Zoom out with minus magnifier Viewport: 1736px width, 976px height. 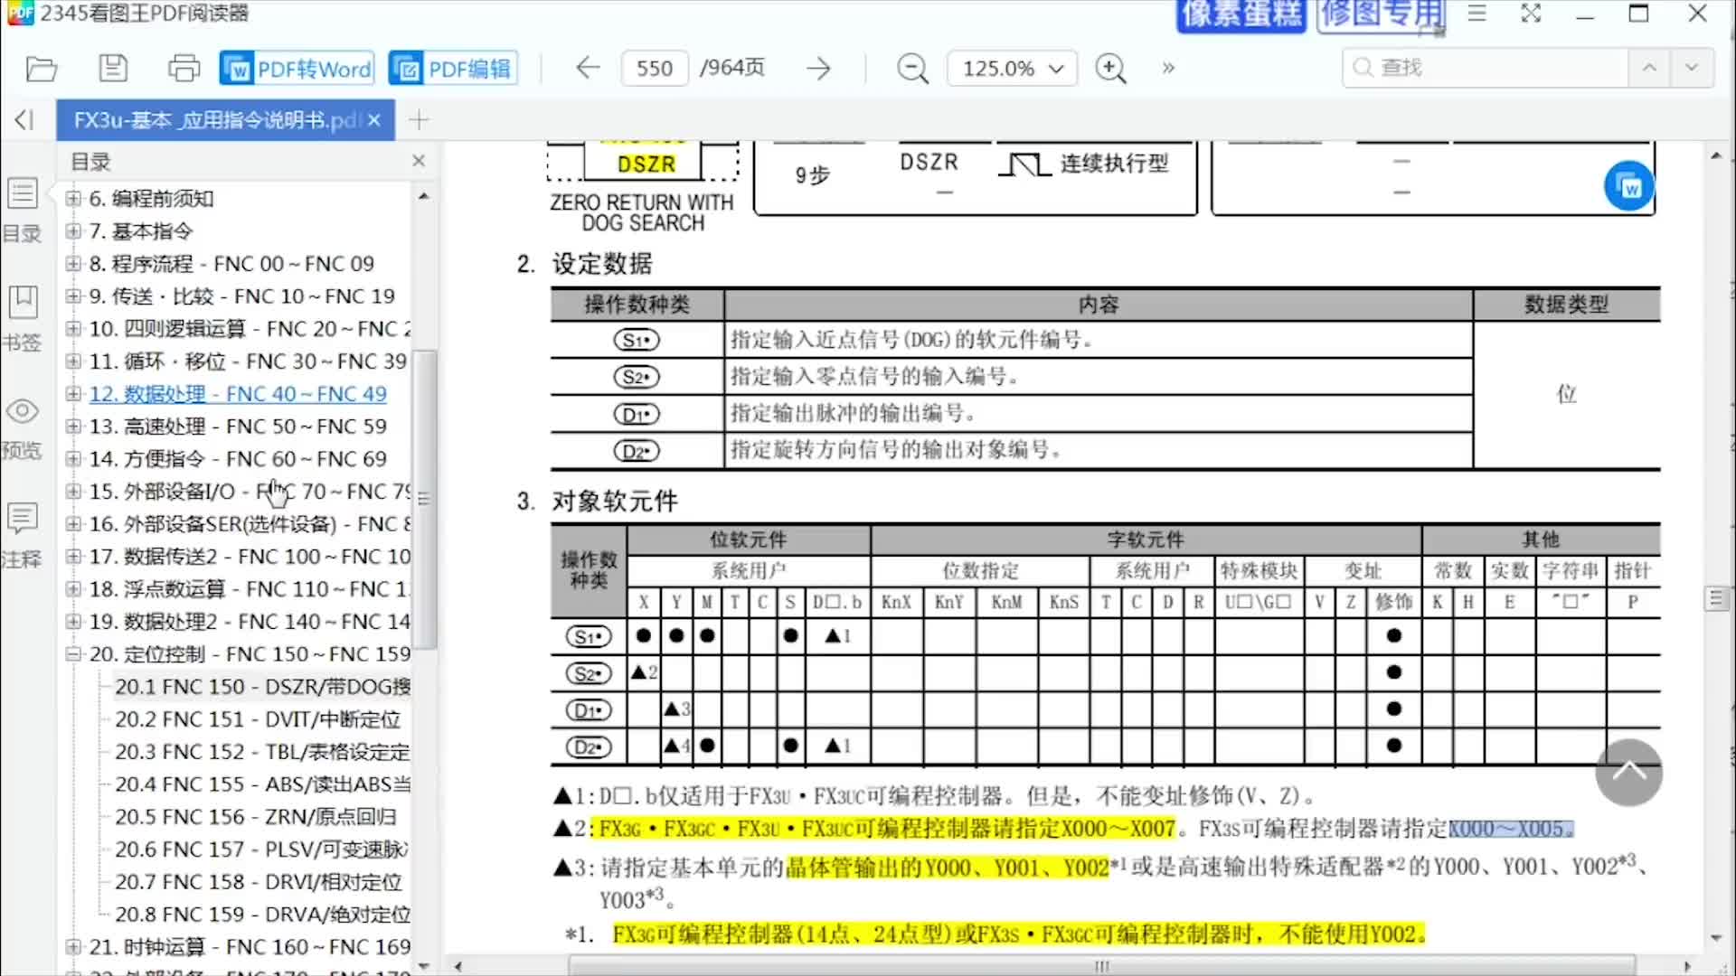click(912, 69)
